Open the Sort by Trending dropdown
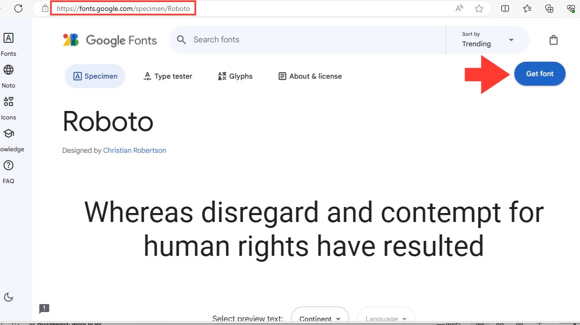 click(x=487, y=40)
